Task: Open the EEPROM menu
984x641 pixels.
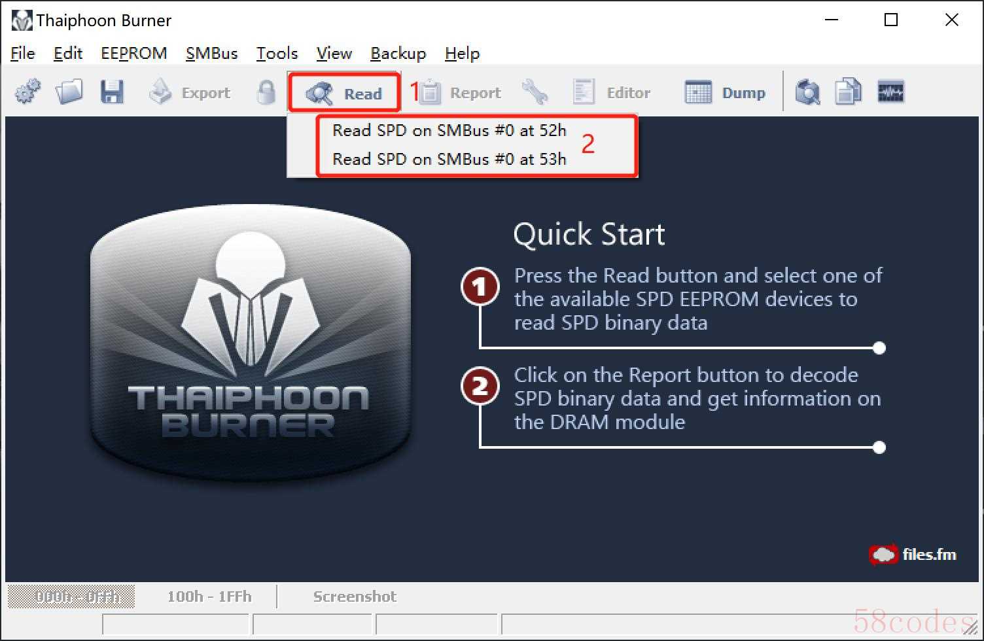Action: click(x=134, y=54)
